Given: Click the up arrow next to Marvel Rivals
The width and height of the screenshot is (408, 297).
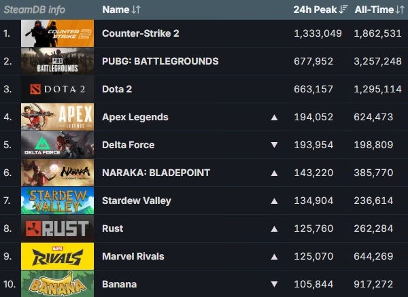Looking at the screenshot, I should tap(274, 257).
